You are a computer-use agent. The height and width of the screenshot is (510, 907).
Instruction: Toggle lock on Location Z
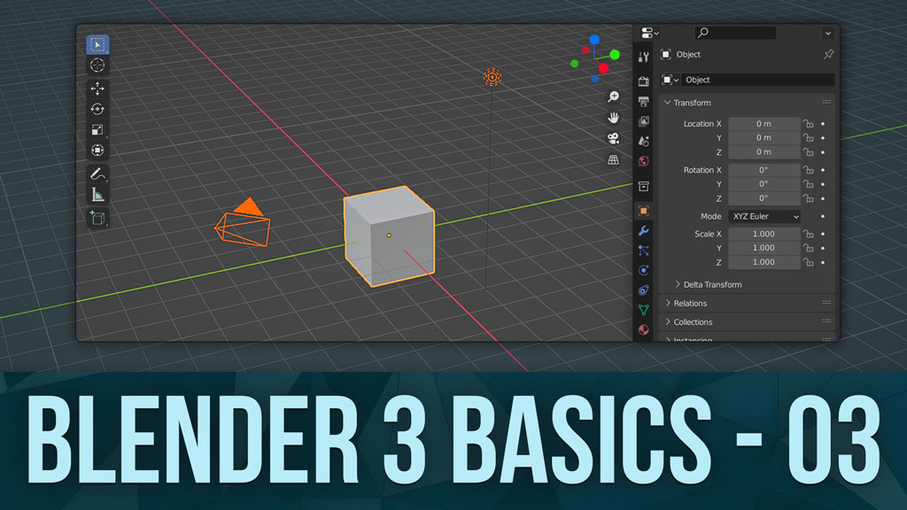click(808, 152)
